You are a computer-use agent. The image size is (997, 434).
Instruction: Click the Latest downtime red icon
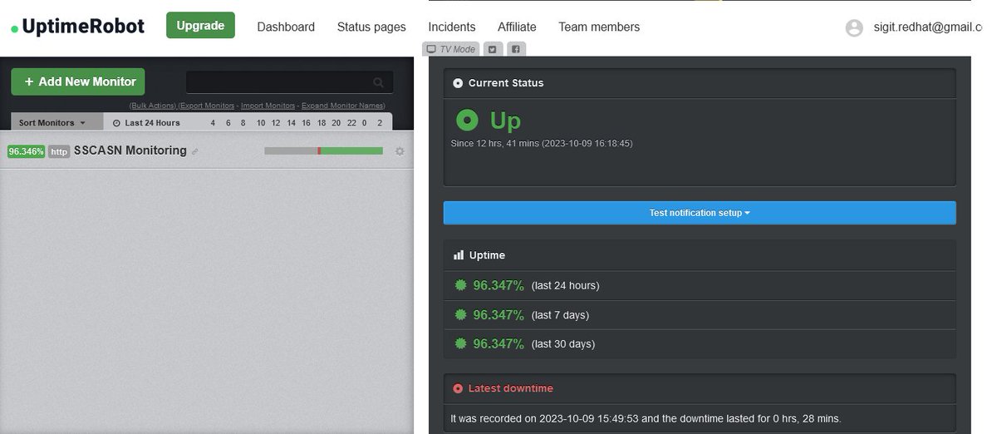click(458, 388)
